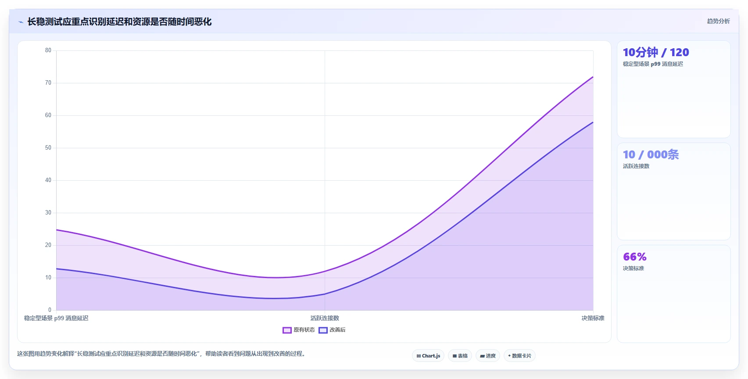The height and width of the screenshot is (379, 748).
Task: Select the 进度 chip
Action: (x=488, y=356)
